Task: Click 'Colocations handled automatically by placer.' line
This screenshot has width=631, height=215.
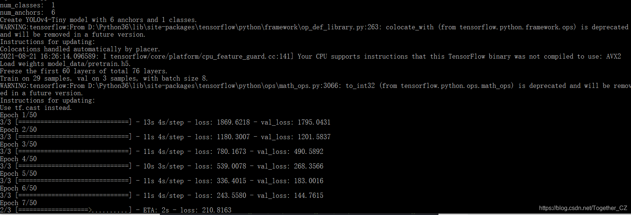Action: coord(80,49)
